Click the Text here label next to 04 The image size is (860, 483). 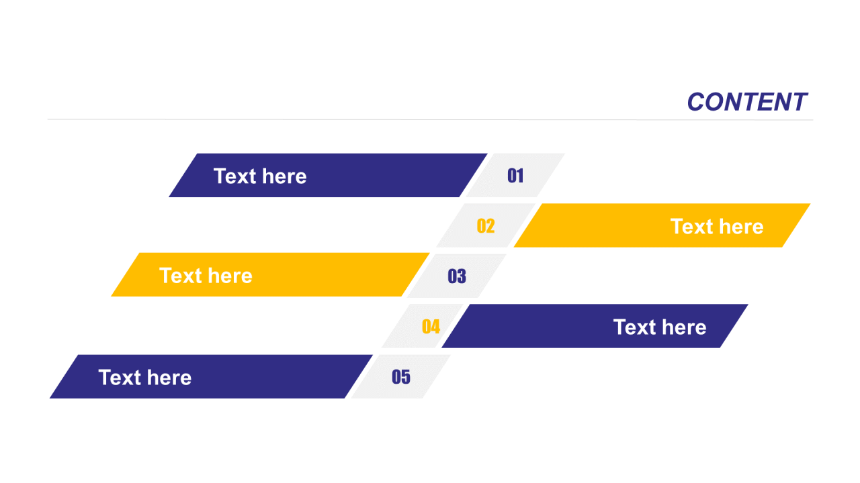pyautogui.click(x=660, y=327)
